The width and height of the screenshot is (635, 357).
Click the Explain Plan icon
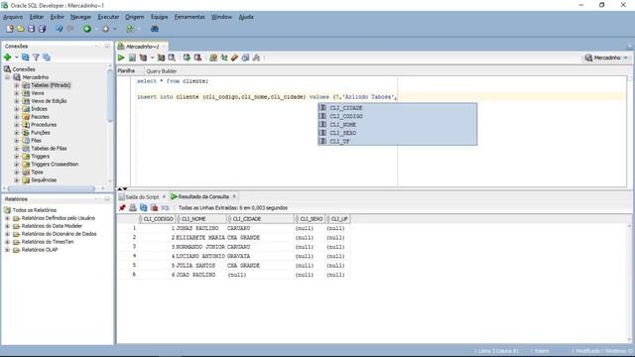click(143, 58)
